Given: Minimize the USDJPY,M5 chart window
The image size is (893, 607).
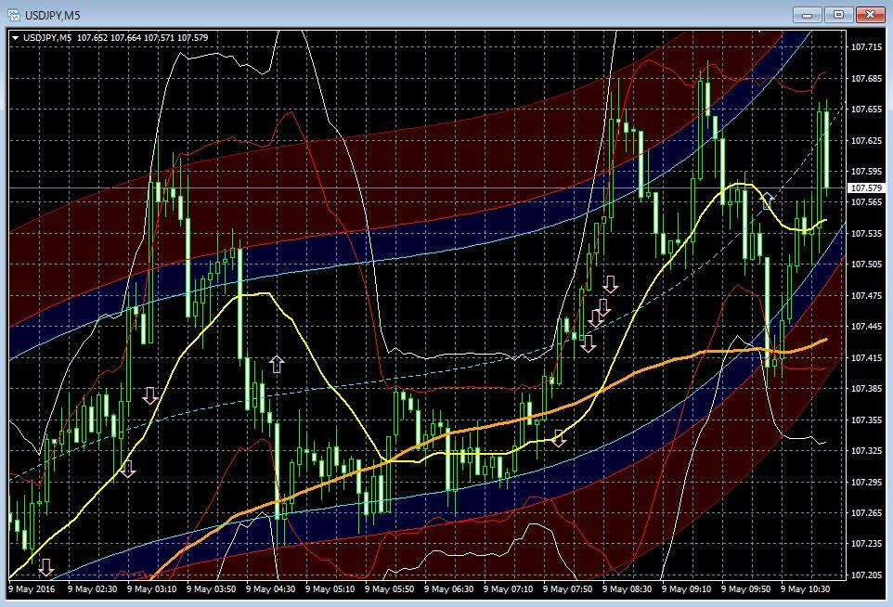Looking at the screenshot, I should pos(807,15).
